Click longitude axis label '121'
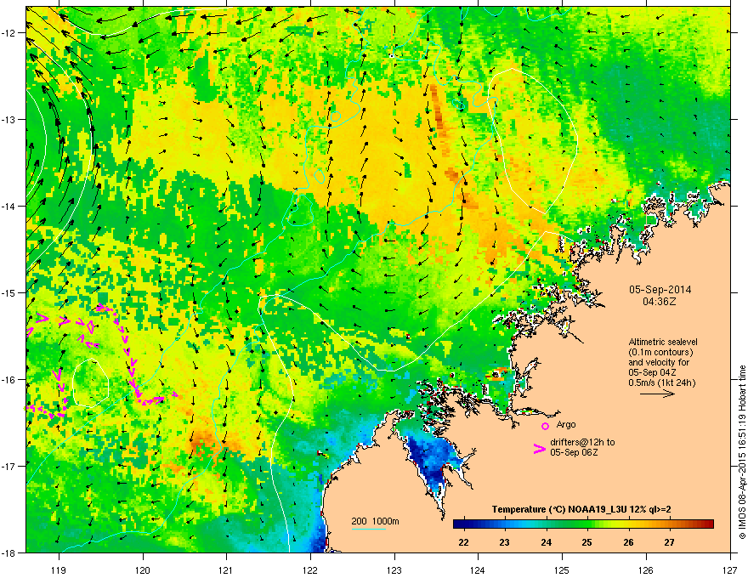Viewport: 748px width, 578px height. 226,569
